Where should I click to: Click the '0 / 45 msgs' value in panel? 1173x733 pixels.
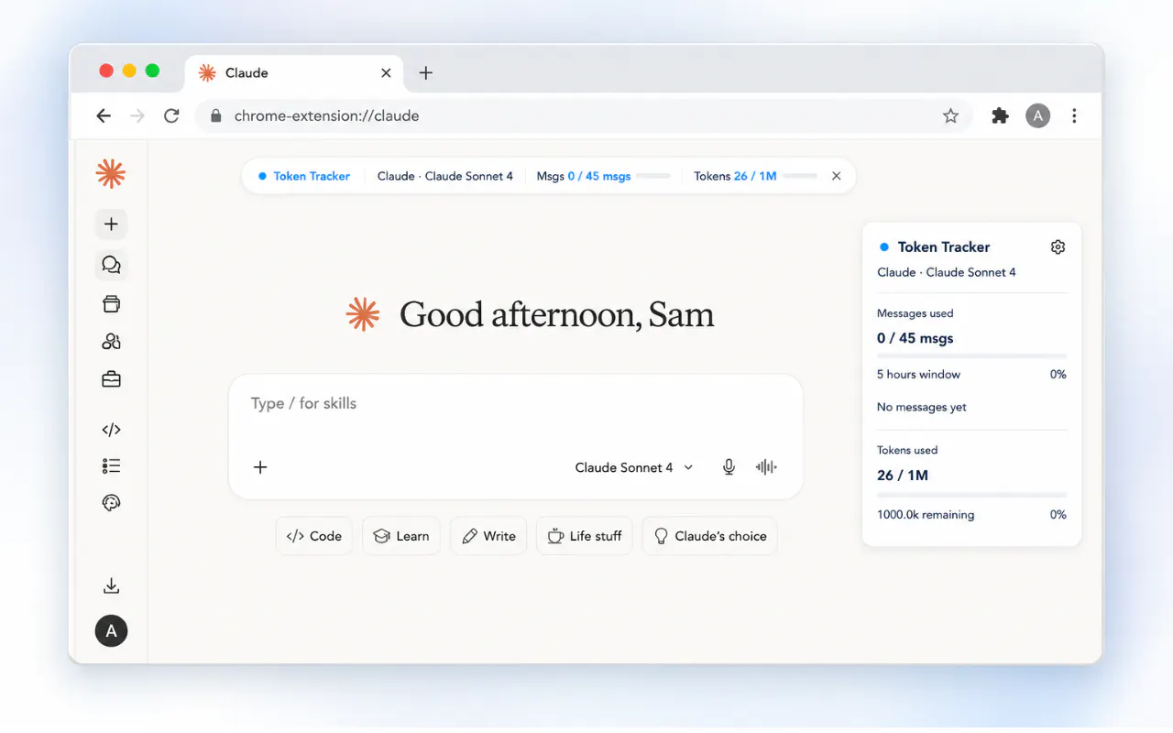click(x=915, y=338)
